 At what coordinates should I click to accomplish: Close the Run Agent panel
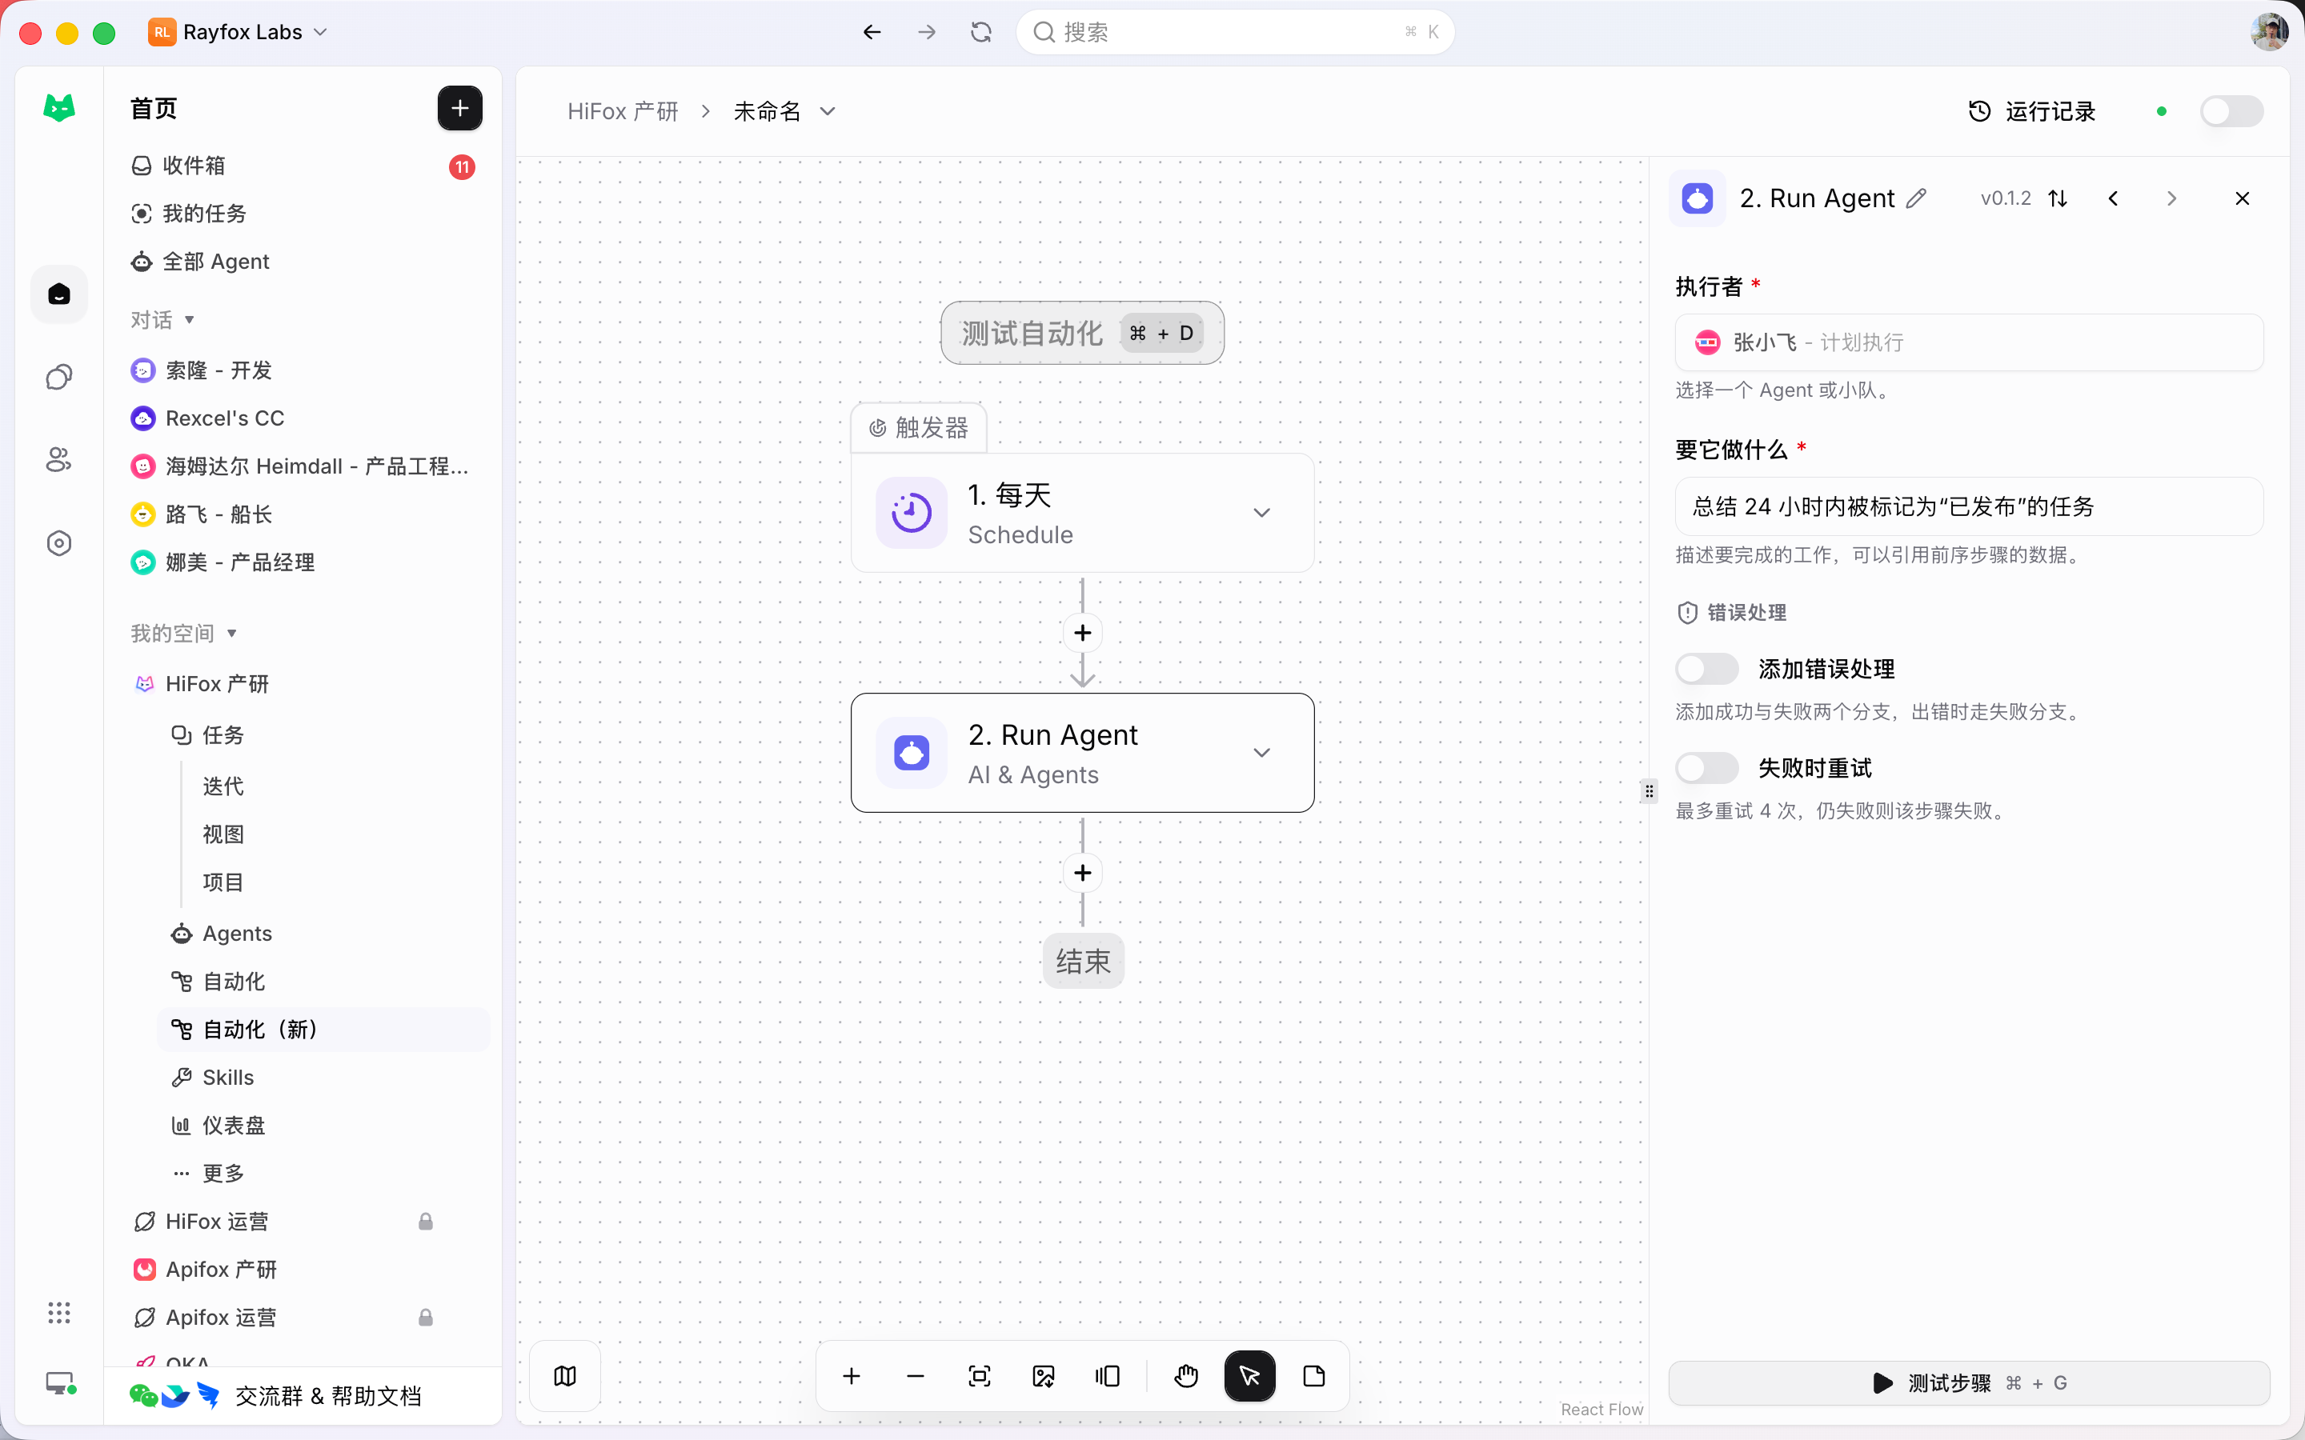(x=2242, y=198)
